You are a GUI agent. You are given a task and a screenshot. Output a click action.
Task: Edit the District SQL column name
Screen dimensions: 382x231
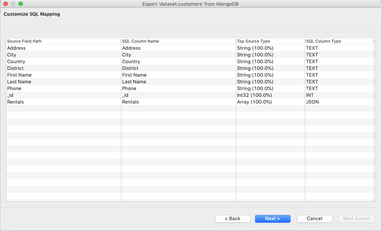[179, 68]
